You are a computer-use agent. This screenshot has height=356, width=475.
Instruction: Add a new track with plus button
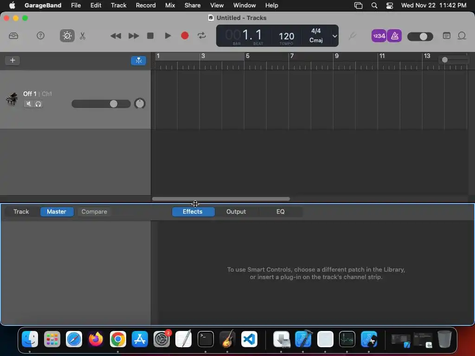13,60
